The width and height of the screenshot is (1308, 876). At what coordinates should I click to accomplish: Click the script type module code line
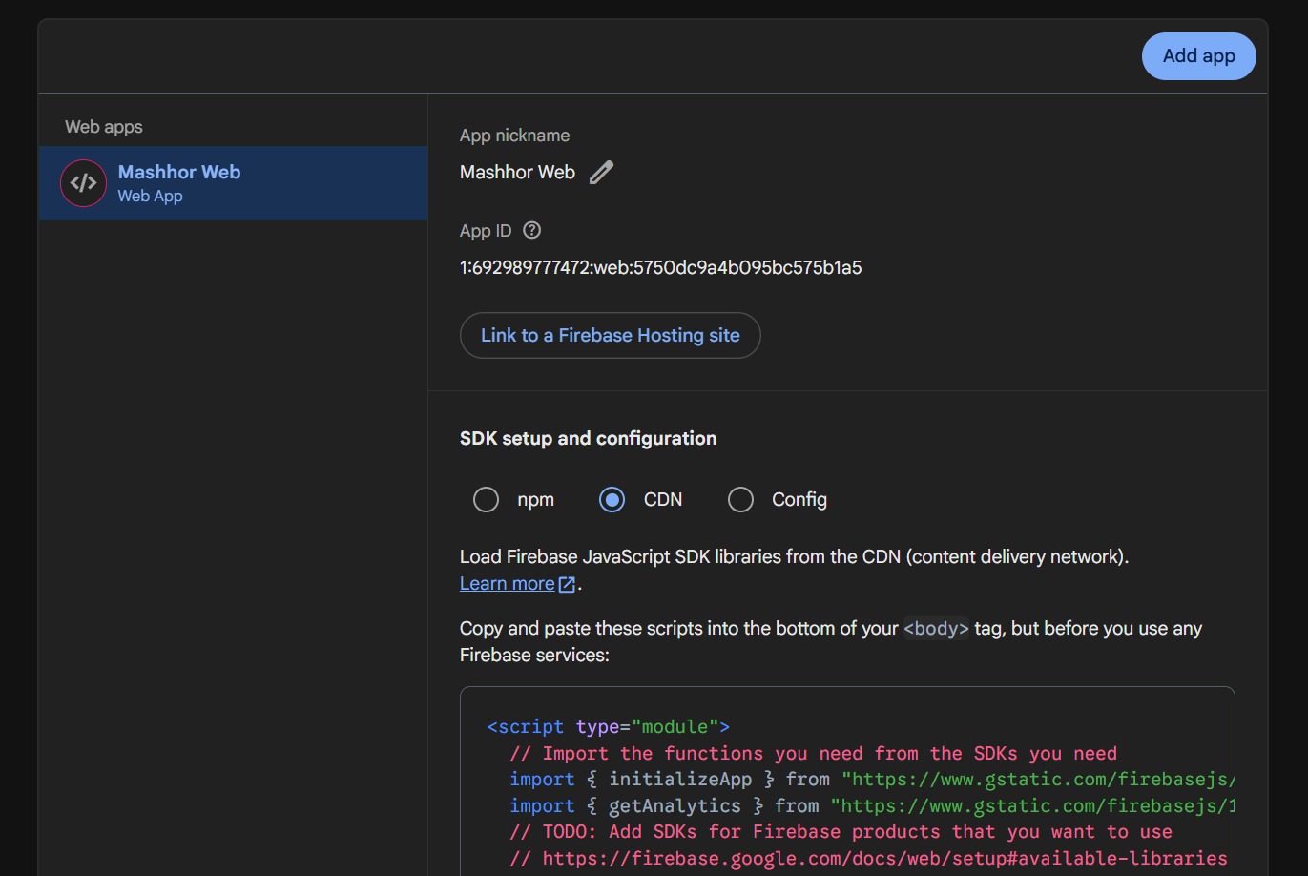[x=609, y=726]
